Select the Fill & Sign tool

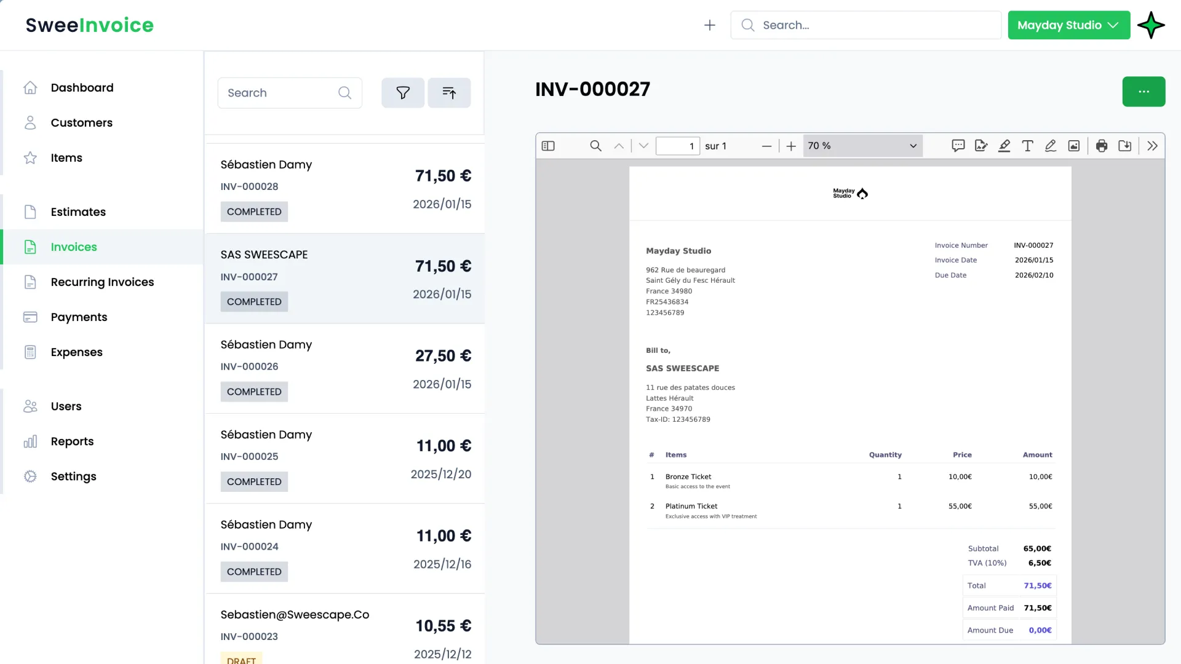(980, 146)
